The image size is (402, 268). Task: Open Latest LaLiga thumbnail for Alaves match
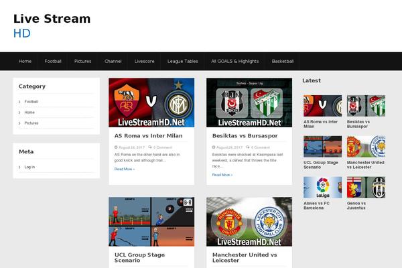(x=322, y=187)
